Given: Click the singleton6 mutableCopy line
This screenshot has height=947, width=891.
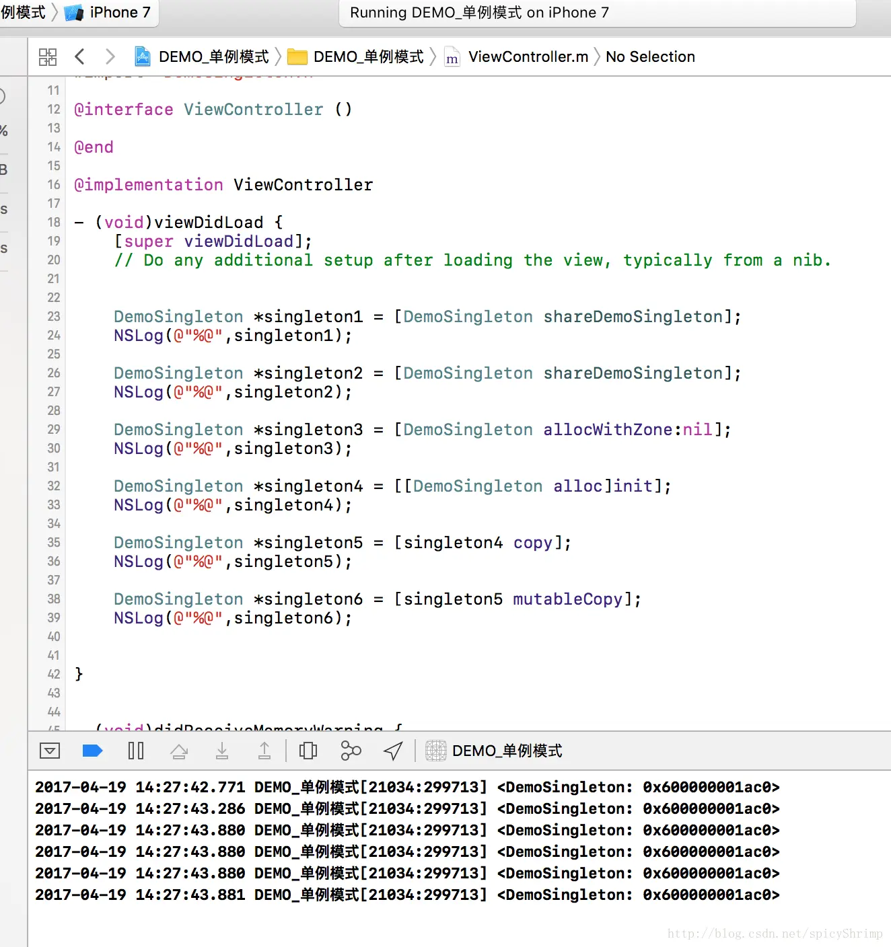Looking at the screenshot, I should [378, 599].
